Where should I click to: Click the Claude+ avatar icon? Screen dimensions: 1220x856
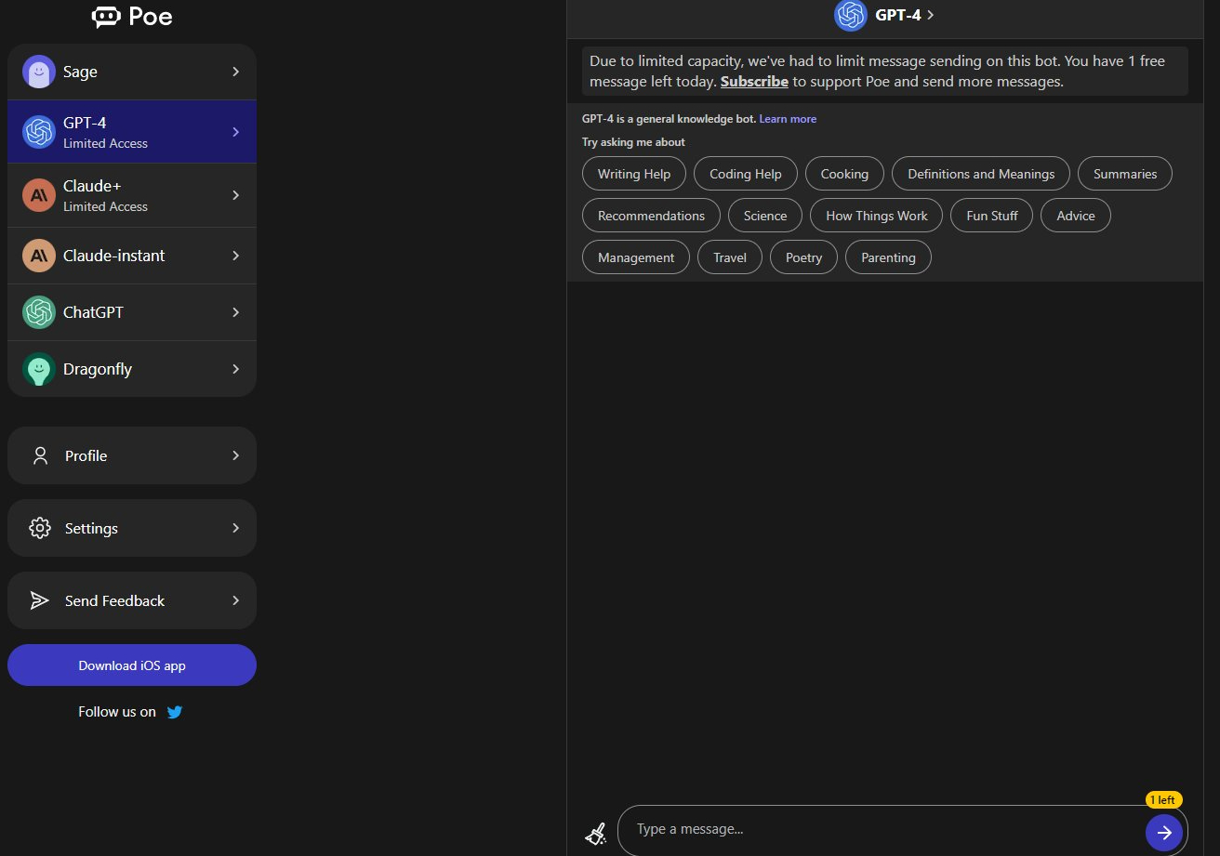tap(39, 195)
